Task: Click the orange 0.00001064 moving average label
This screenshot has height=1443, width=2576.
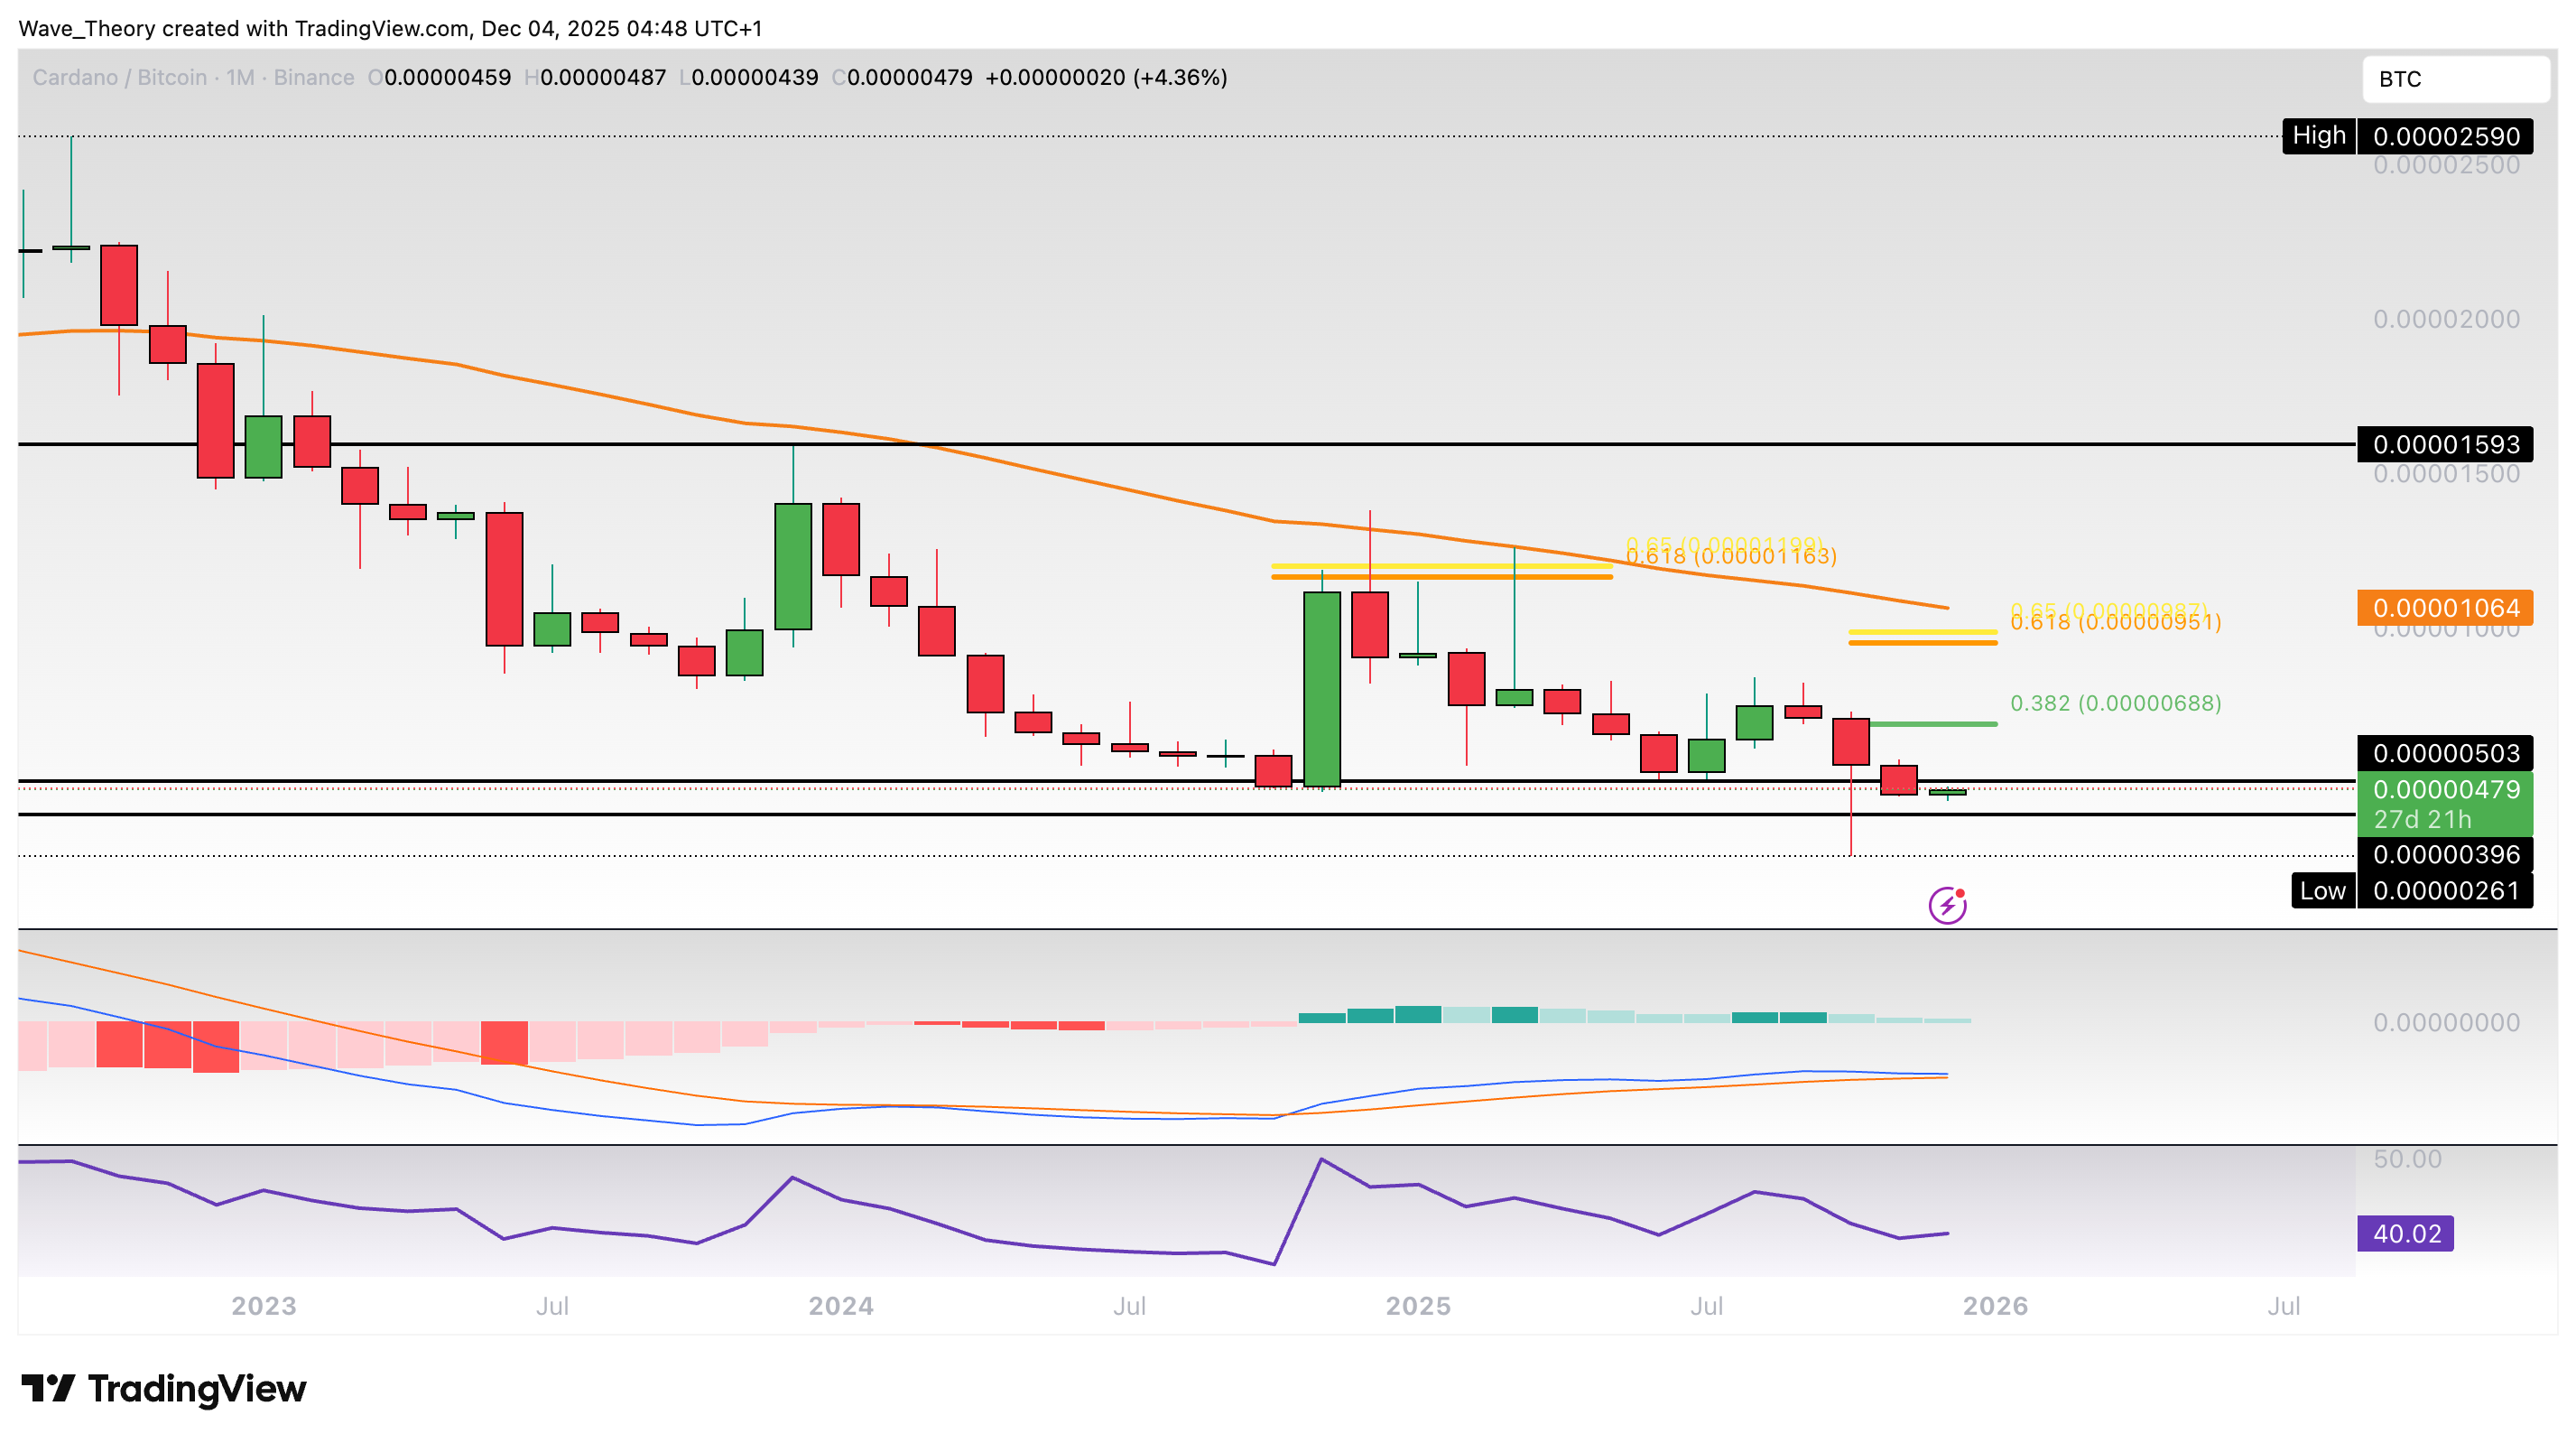Action: point(2445,608)
